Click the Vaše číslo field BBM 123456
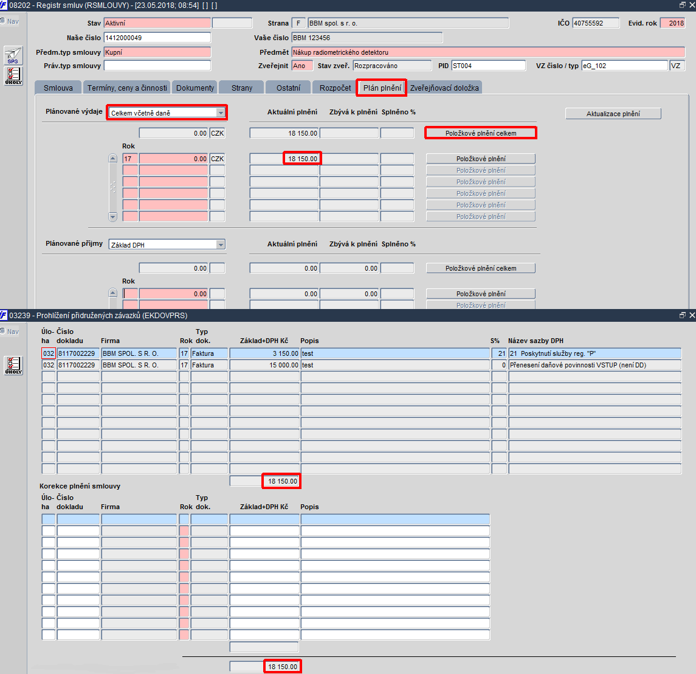 click(367, 38)
